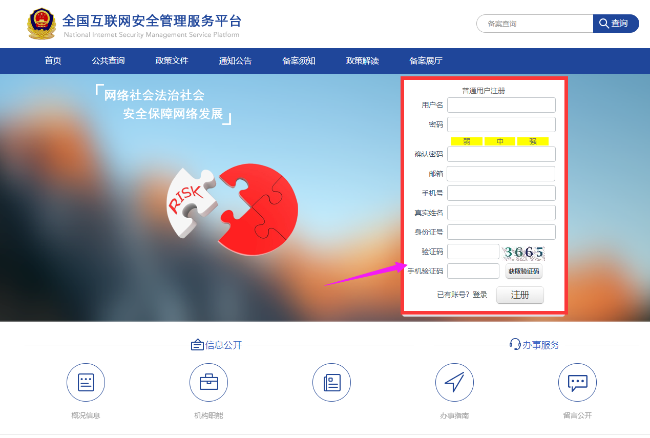Viewport: 650px width, 438px height.
Task: Open the 备案须知 navigation item
Action: [x=299, y=61]
